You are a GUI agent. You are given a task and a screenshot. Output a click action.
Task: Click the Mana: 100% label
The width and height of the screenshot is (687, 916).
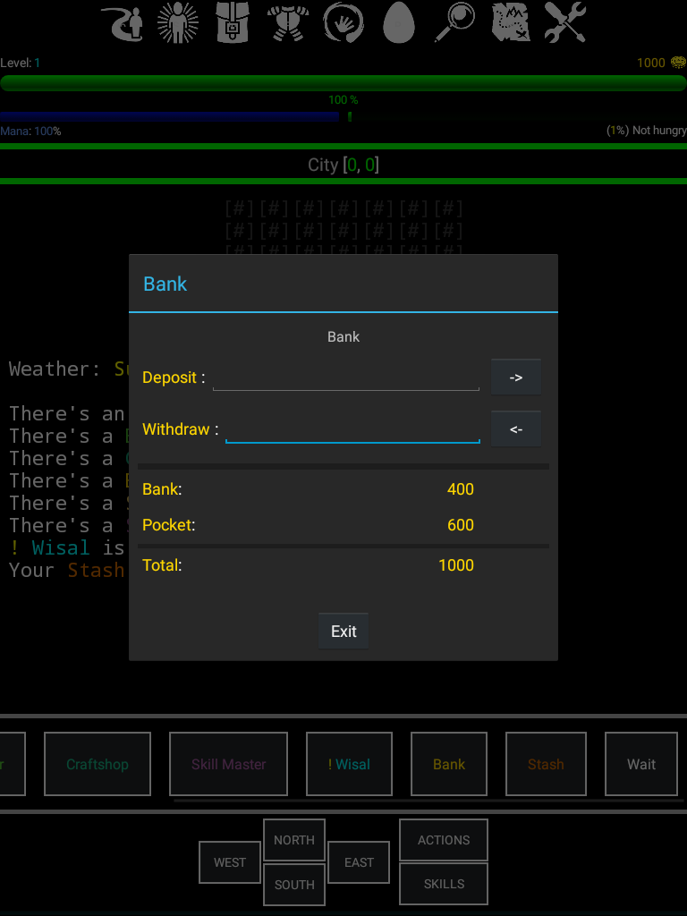(30, 131)
